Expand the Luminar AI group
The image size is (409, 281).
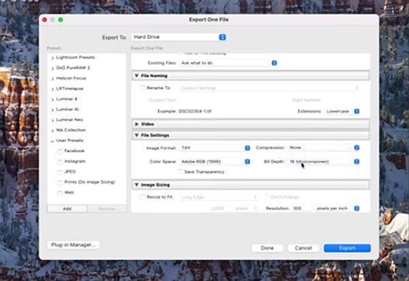point(52,110)
